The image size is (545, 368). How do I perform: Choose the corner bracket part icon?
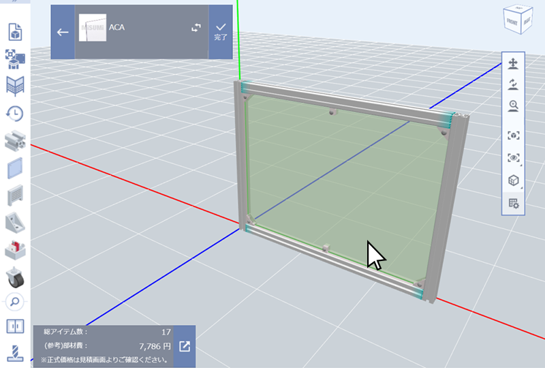click(x=14, y=222)
